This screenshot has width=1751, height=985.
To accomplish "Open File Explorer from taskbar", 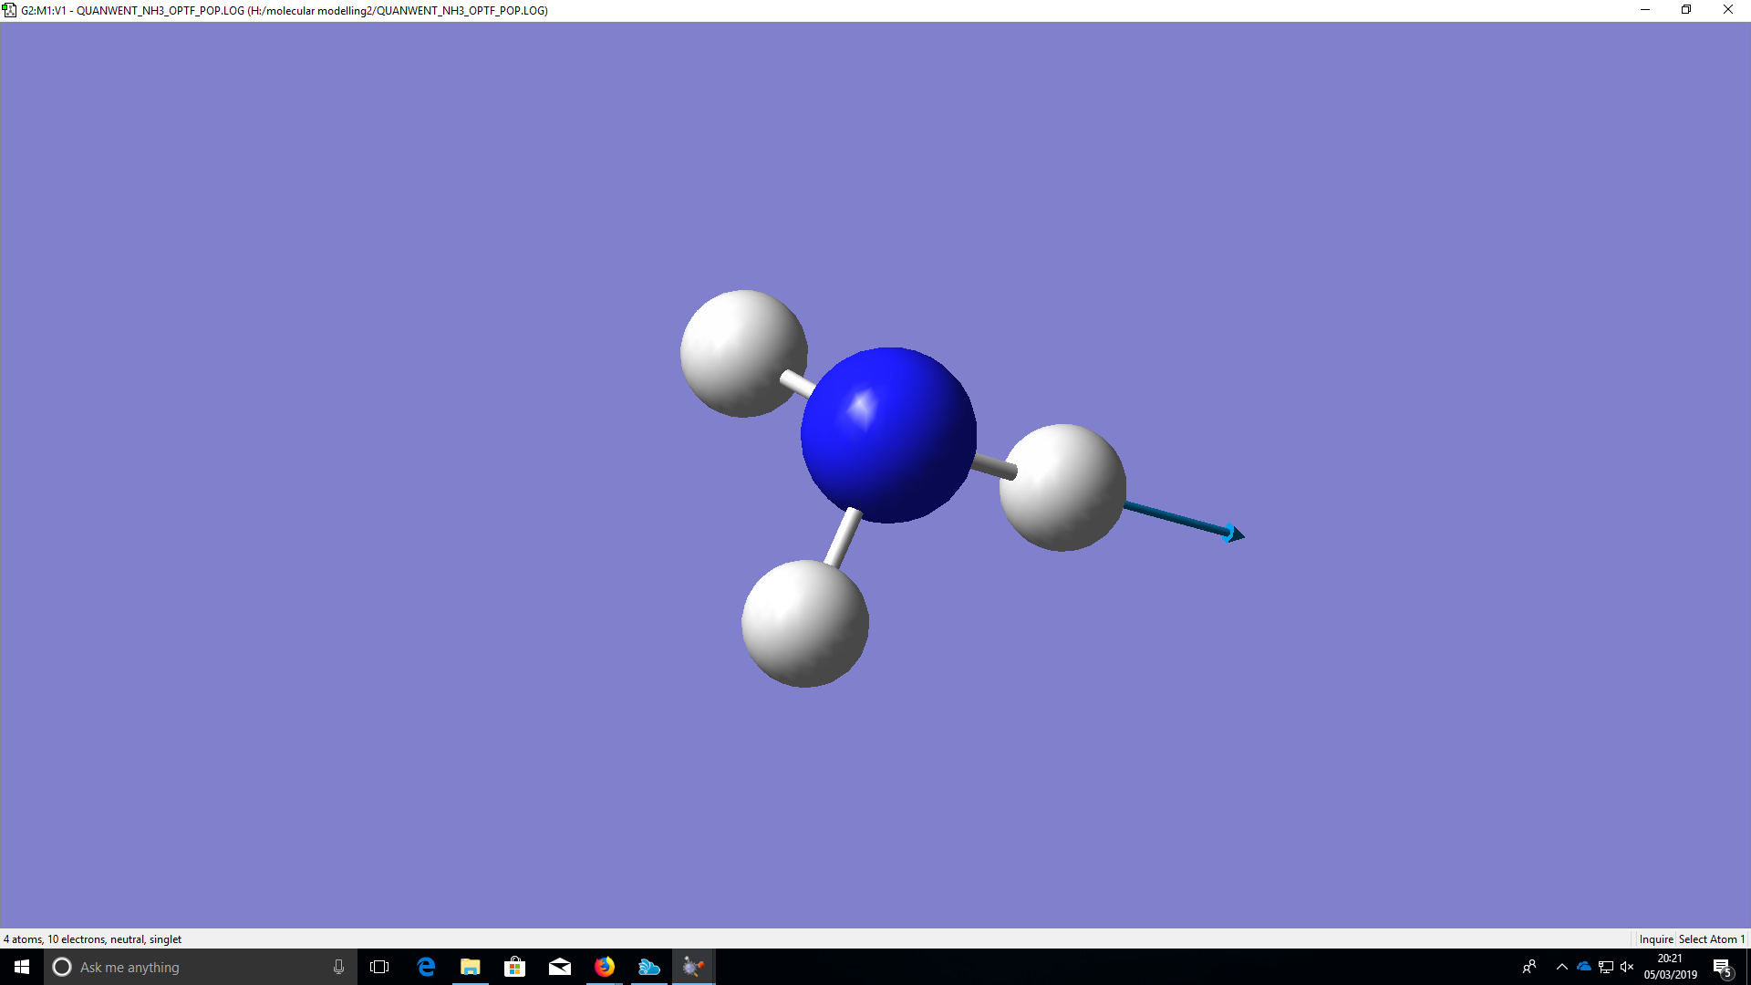I will pyautogui.click(x=470, y=967).
